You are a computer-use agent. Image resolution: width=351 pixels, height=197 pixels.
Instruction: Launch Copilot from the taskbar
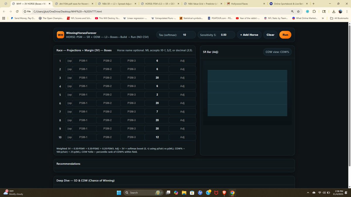(176, 193)
